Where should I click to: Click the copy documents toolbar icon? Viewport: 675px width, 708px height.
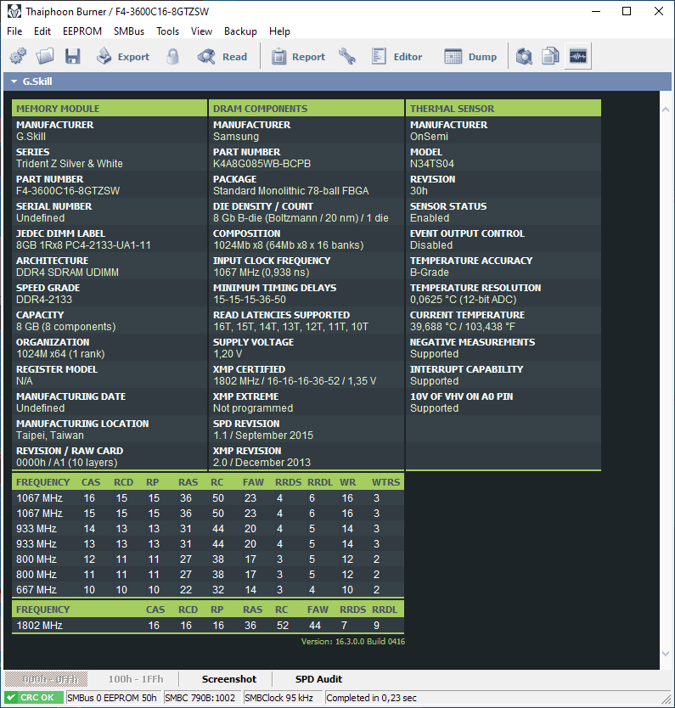[550, 56]
